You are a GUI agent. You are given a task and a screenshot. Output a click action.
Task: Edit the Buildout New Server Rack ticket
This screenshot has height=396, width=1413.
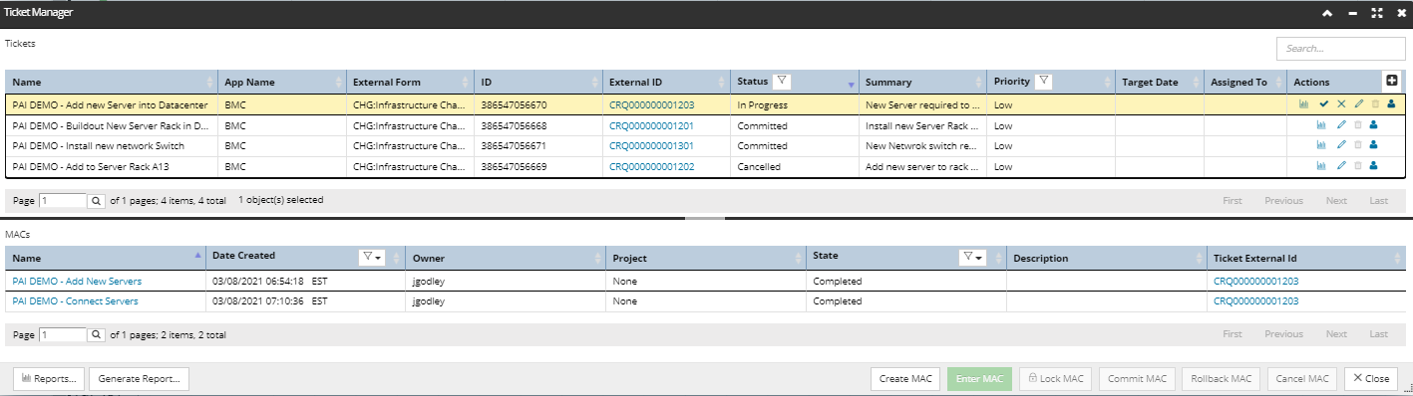coord(1341,125)
